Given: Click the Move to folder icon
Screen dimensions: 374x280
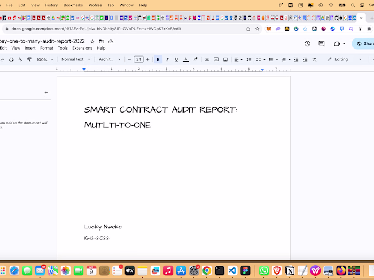Looking at the screenshot, I should click(102, 42).
